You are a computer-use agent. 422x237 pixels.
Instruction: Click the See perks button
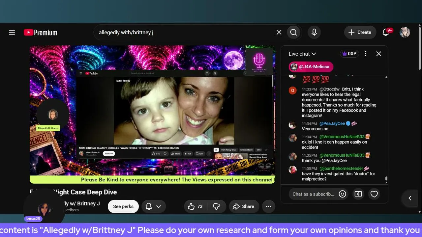coord(123,206)
